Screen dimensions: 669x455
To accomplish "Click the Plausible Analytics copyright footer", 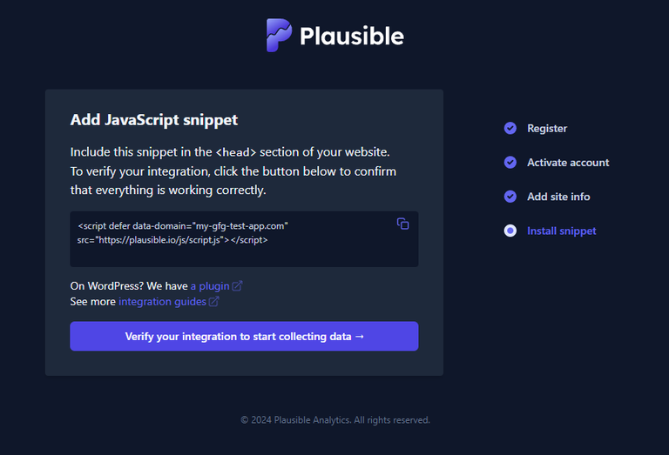I will pyautogui.click(x=335, y=420).
